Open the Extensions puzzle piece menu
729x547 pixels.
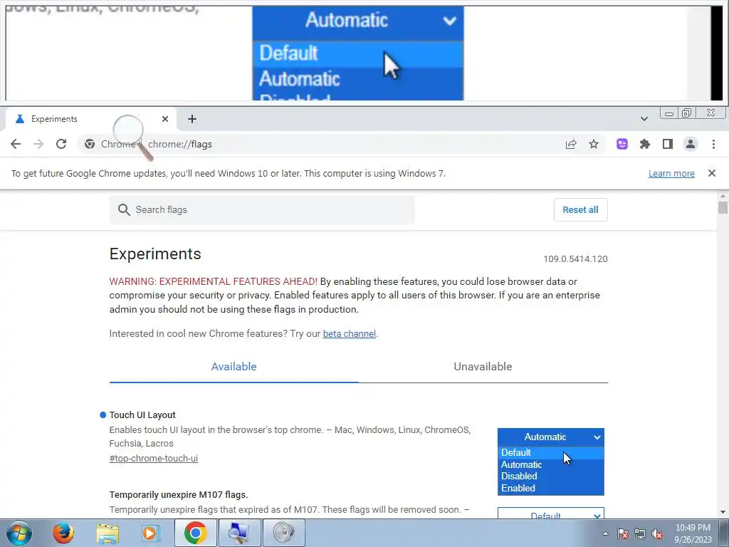[x=645, y=144]
